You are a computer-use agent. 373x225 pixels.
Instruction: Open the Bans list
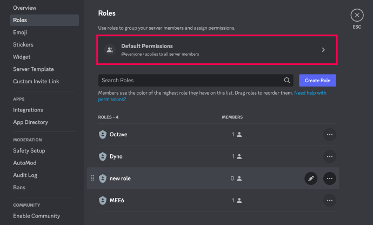(x=19, y=187)
